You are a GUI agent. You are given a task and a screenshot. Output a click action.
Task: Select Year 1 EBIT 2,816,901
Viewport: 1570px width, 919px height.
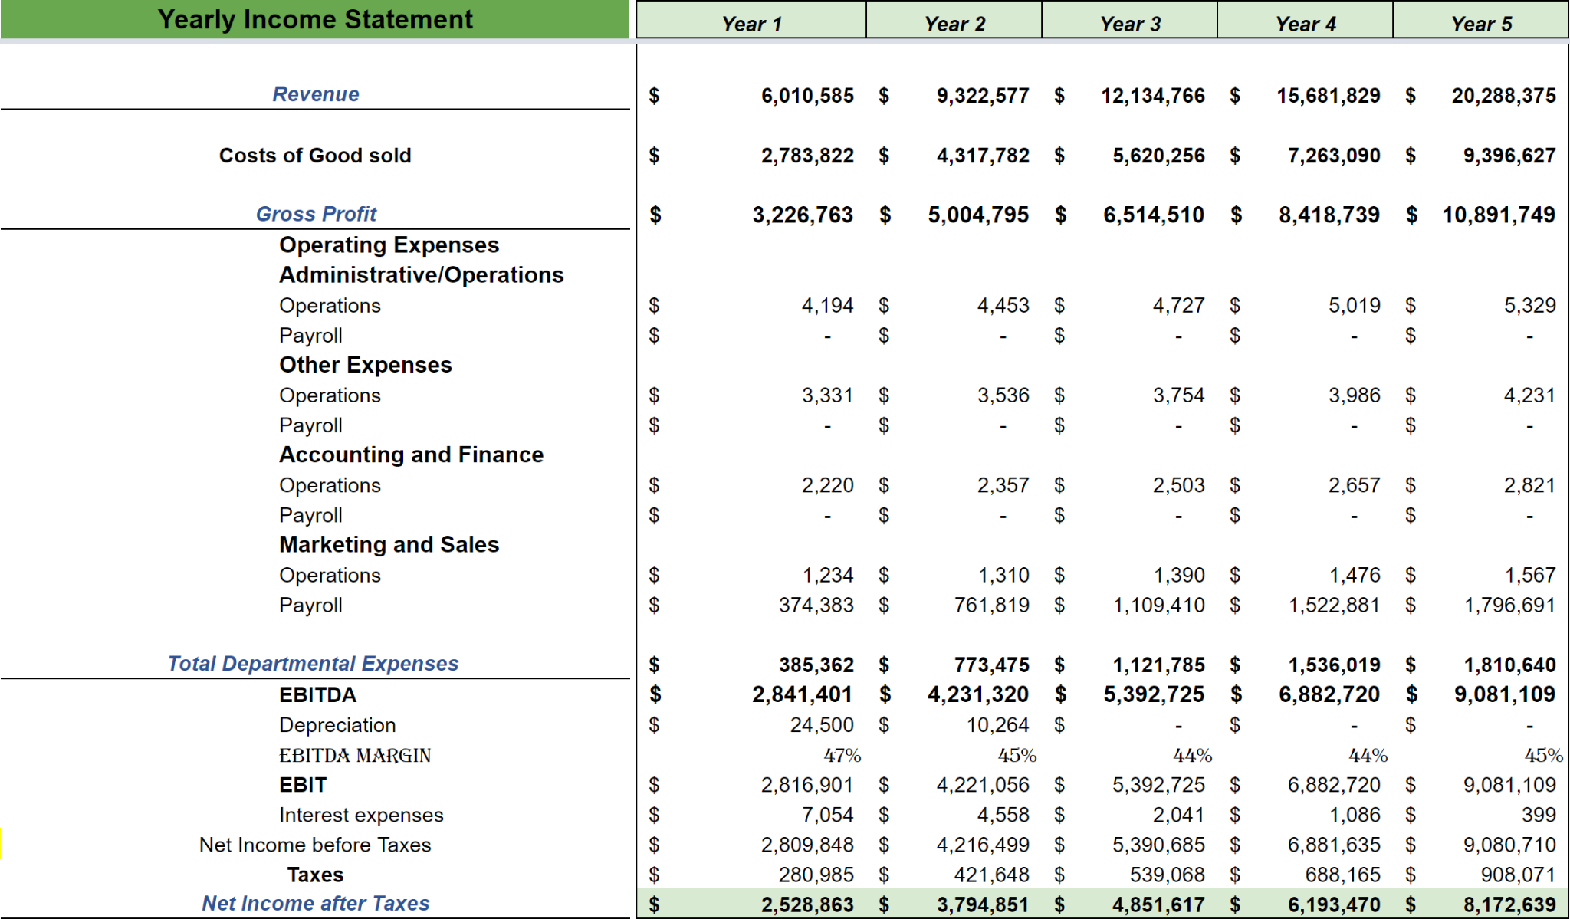point(807,785)
